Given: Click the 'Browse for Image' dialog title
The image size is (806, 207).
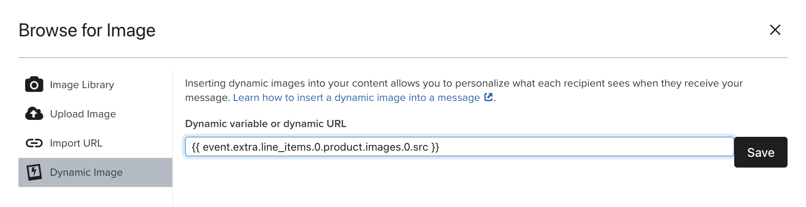Looking at the screenshot, I should click(87, 31).
